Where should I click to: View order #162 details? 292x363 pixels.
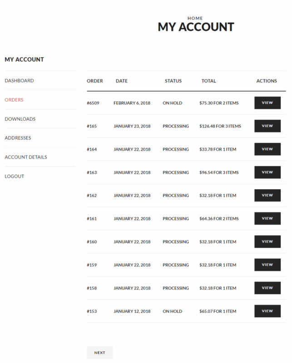pos(267,195)
